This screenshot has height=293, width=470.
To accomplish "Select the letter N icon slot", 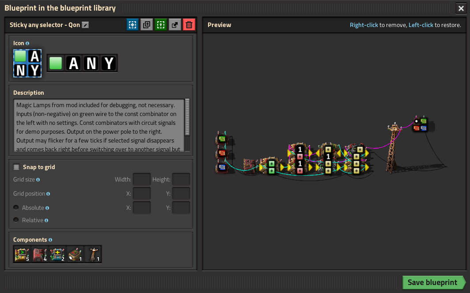I will 91,63.
